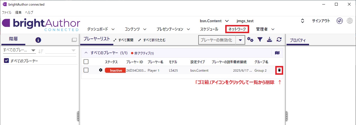Open the player list filter funnel
This screenshot has height=125, width=356.
(x=260, y=40)
